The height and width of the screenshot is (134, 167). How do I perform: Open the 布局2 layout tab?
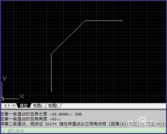[53, 106]
